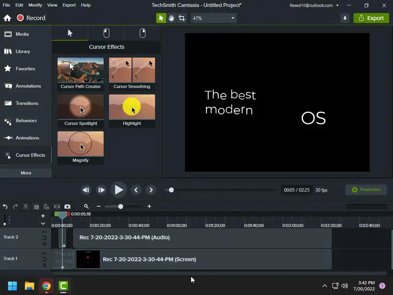The image size is (393, 295).
Task: Cut the selected timeline media
Action: (x=26, y=206)
